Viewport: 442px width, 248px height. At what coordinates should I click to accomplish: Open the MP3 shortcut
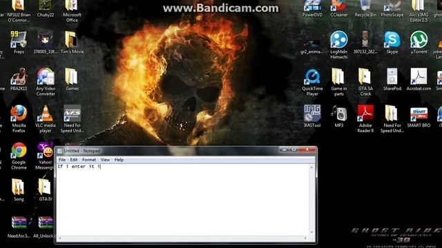(339, 116)
